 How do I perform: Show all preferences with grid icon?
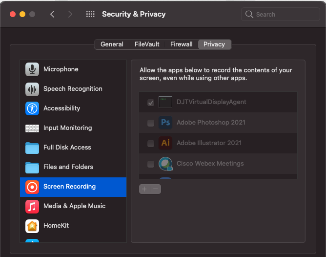click(x=90, y=14)
